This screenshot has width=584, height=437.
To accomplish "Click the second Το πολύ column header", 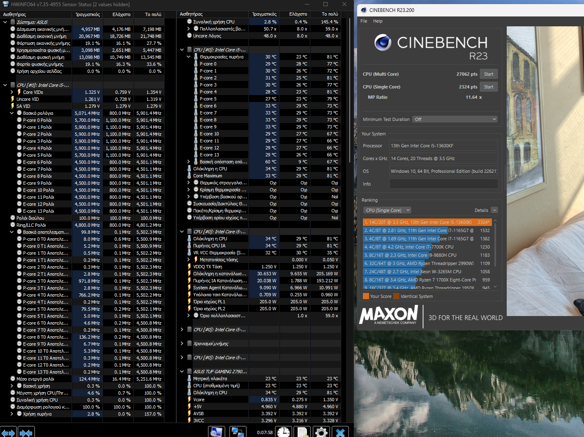I will 325,14.
